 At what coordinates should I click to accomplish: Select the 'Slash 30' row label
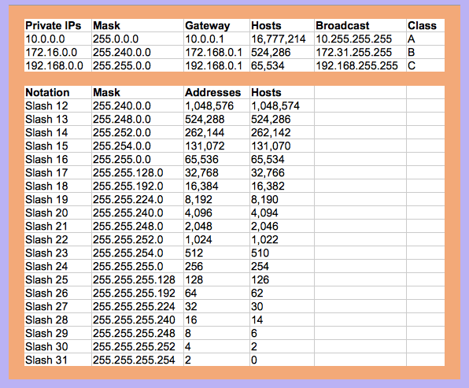pos(57,346)
